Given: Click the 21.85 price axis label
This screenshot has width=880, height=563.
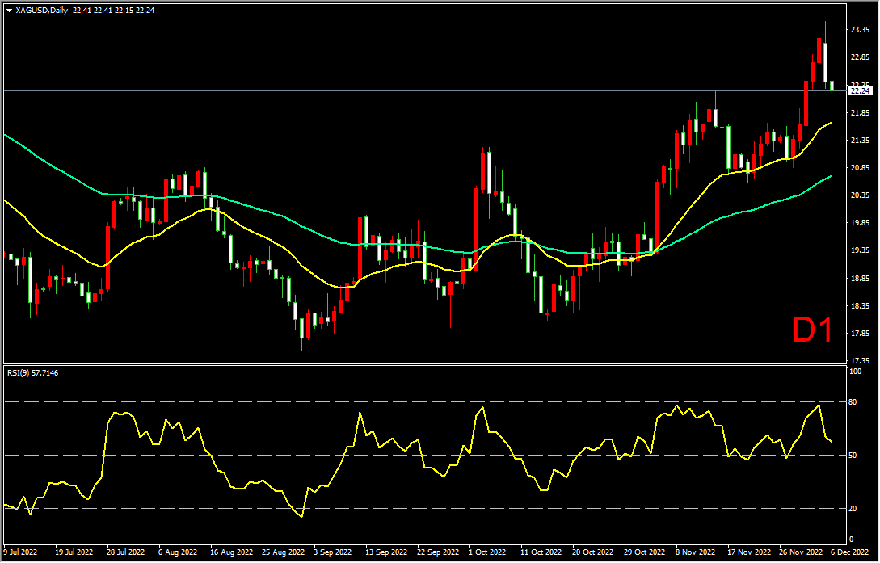Looking at the screenshot, I should point(861,113).
